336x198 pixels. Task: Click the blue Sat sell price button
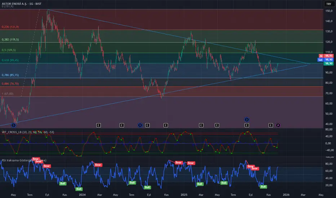[x=326, y=60]
